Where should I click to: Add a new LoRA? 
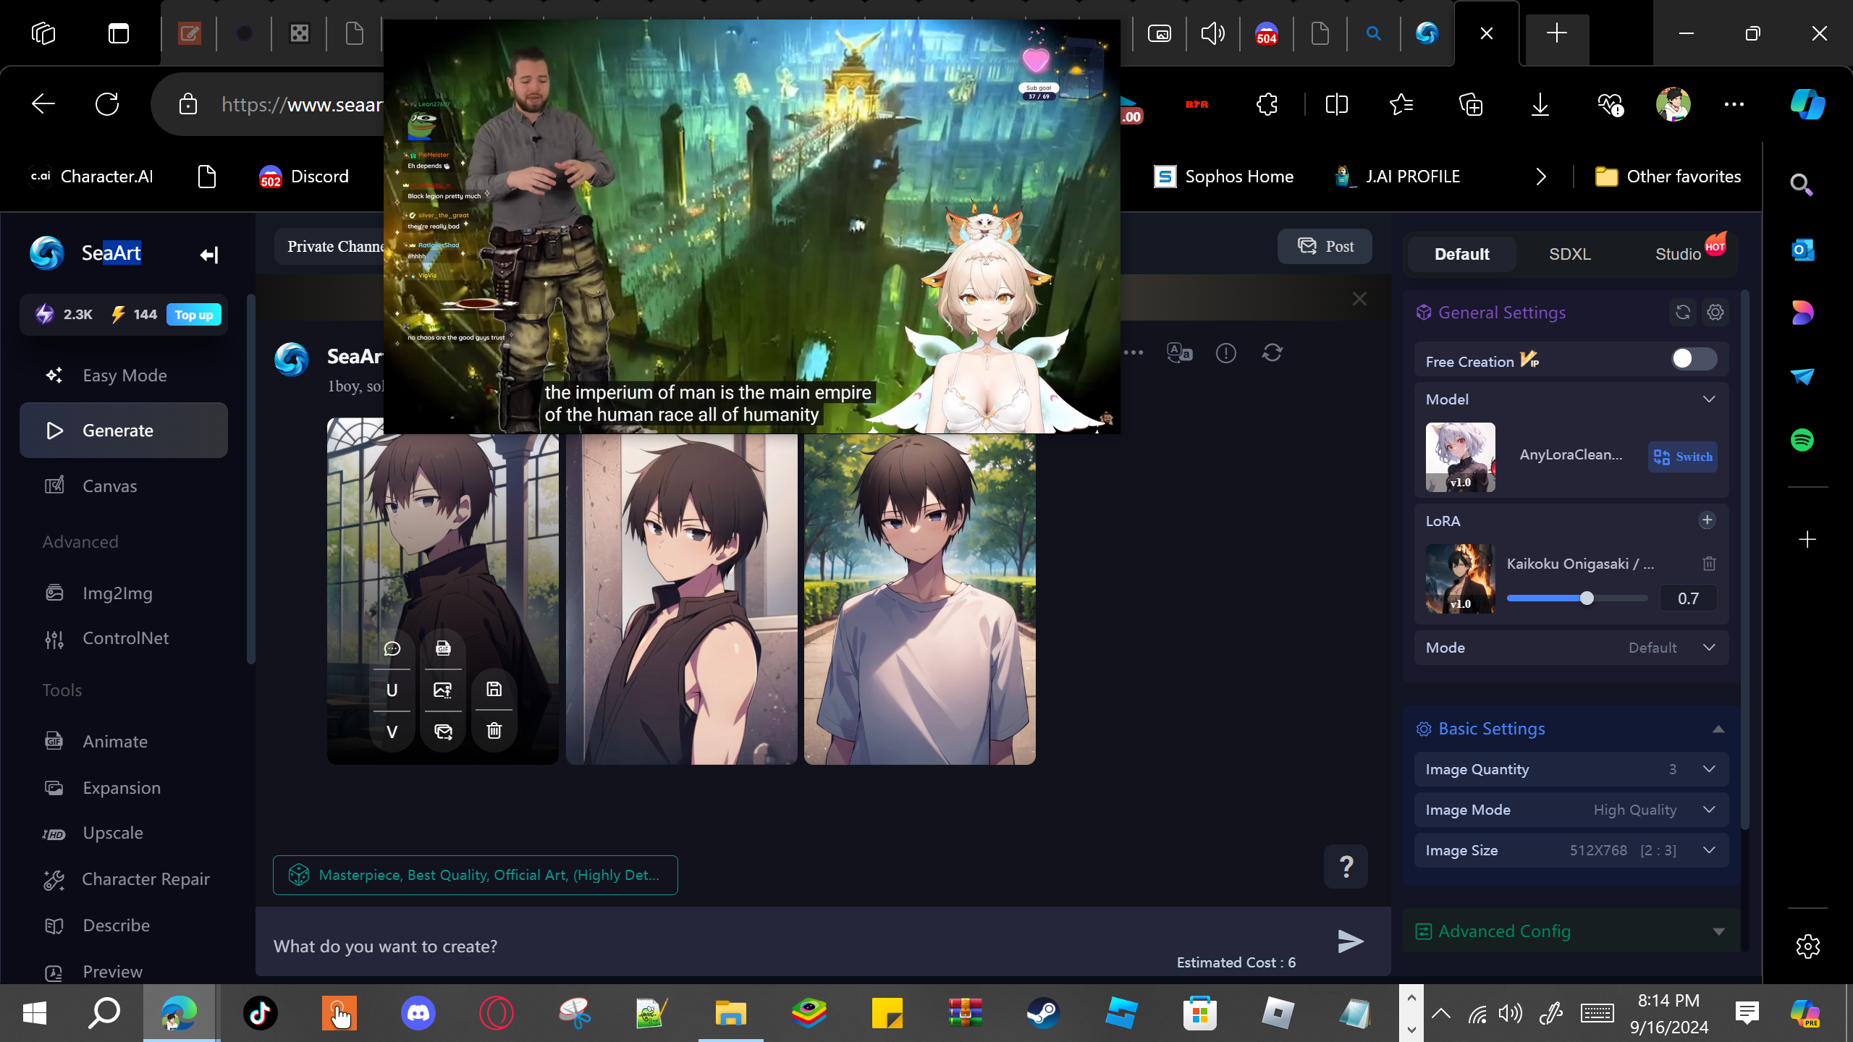coord(1707,520)
